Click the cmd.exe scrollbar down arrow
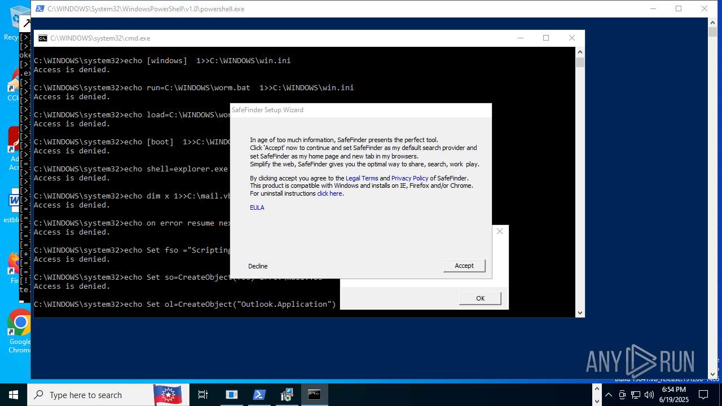Viewport: 722px width, 406px height. pyautogui.click(x=580, y=312)
